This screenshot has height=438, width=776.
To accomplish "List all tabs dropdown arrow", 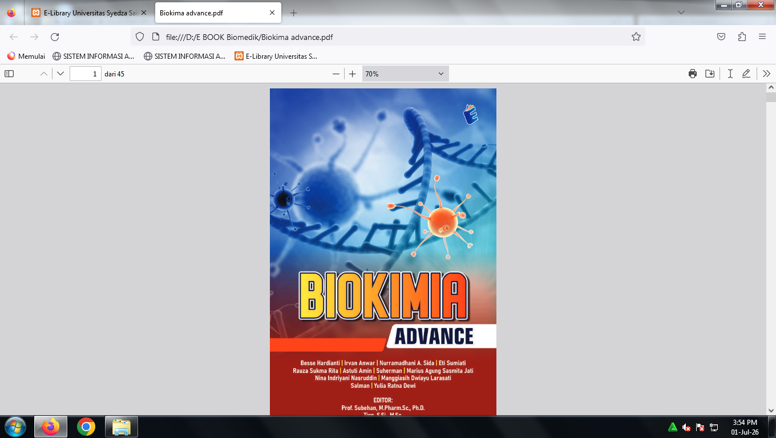I will (x=681, y=12).
